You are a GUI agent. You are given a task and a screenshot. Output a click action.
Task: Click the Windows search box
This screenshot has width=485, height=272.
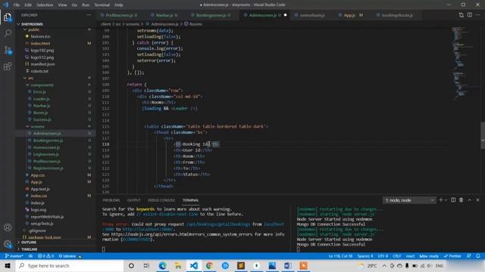(70, 265)
